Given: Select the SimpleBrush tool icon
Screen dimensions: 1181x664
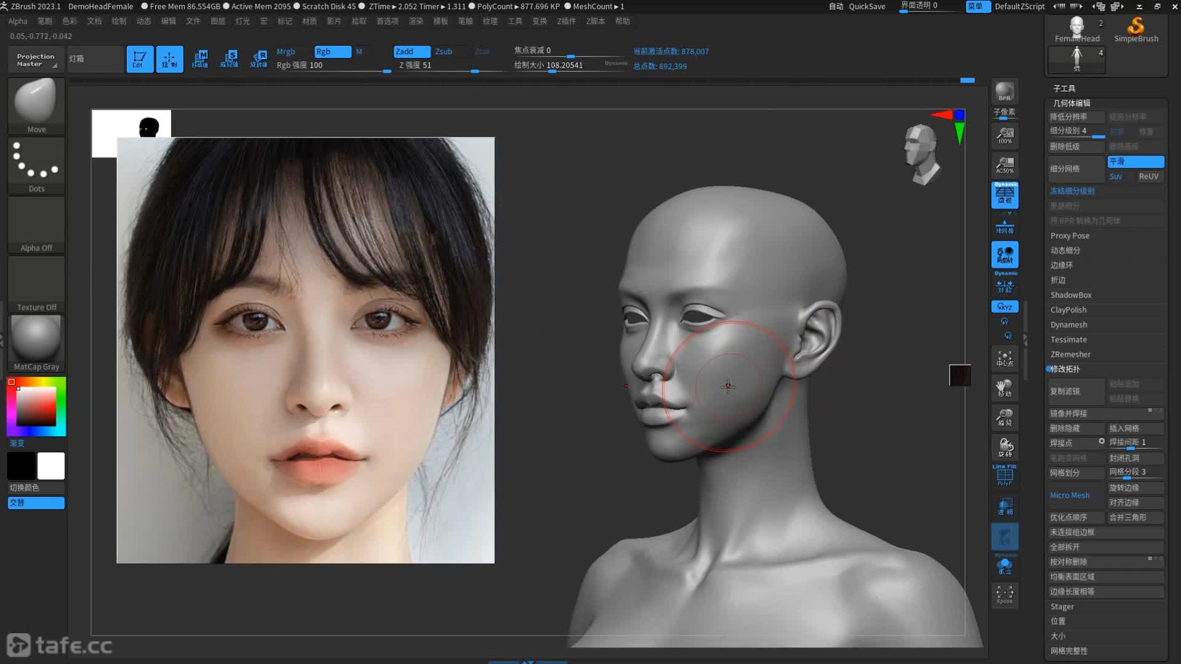Looking at the screenshot, I should point(1136,30).
